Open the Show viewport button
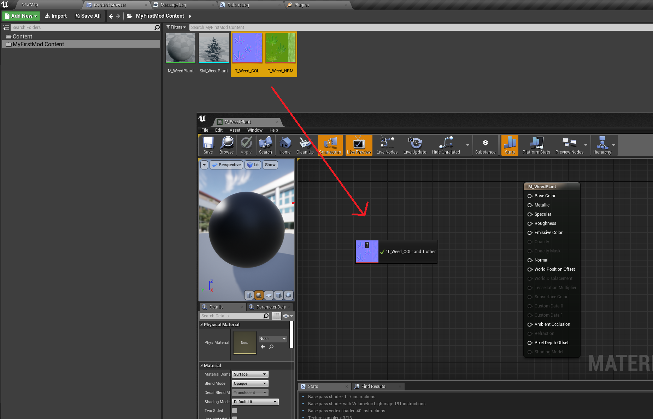Screen dimensions: 653x419 click(270, 165)
